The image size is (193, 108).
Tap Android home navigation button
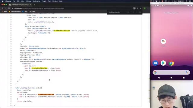pyautogui.click(x=171, y=78)
